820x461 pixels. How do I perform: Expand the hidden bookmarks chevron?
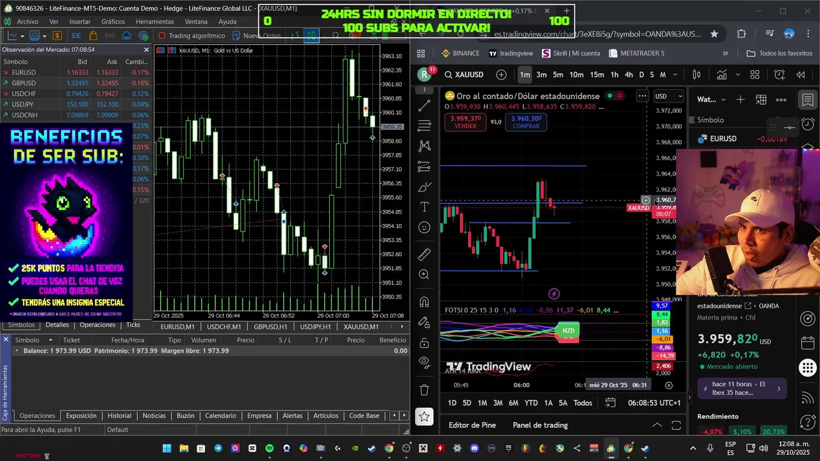pyautogui.click(x=725, y=53)
